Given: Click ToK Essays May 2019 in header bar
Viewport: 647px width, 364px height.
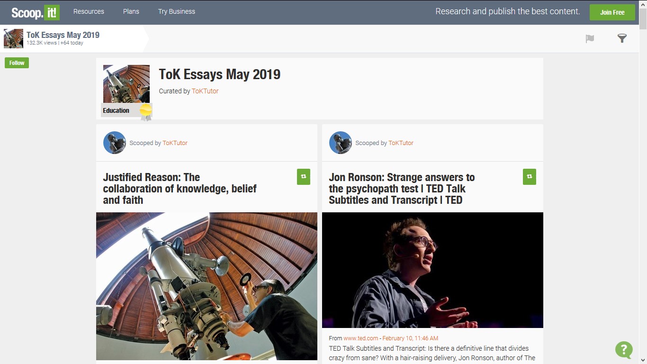Looking at the screenshot, I should click(x=63, y=35).
